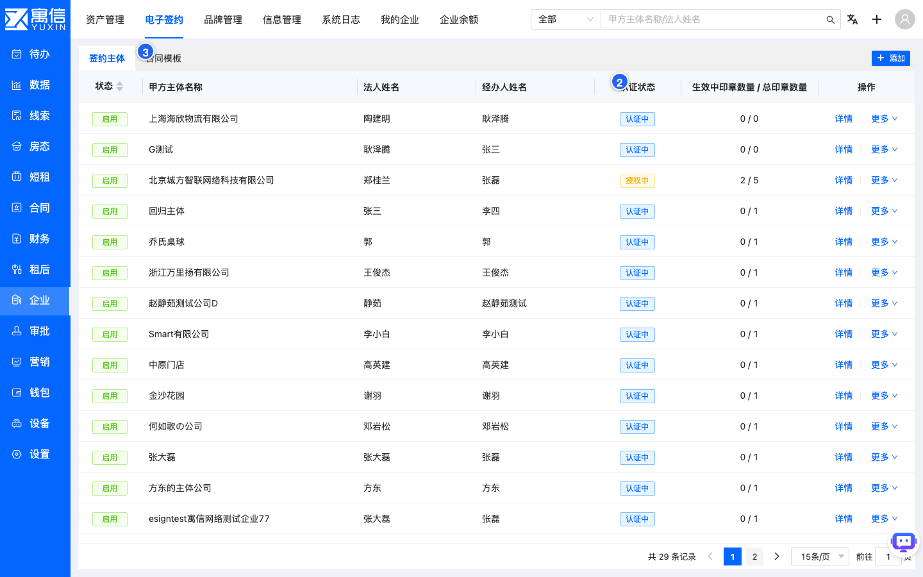Open the 待办 sidebar icon
The width and height of the screenshot is (923, 577).
pyautogui.click(x=17, y=54)
